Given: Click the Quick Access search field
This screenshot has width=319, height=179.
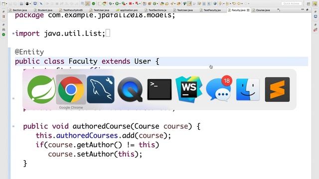Looking at the screenshot, I should (x=291, y=3).
